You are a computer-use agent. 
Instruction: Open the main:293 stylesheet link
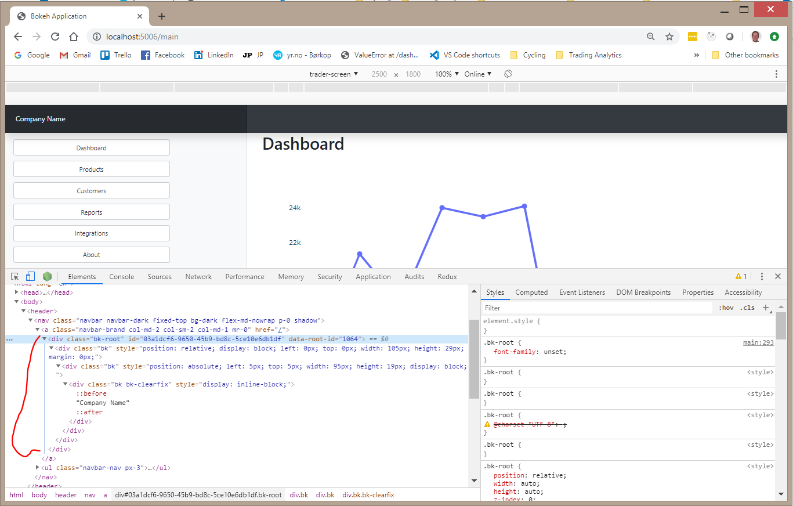coord(758,342)
